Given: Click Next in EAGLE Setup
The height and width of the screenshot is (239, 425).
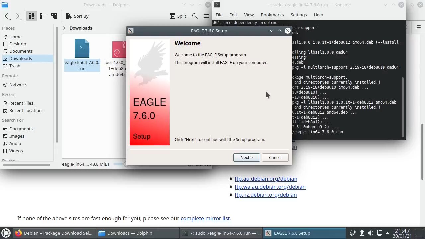Looking at the screenshot, I should pos(246,157).
